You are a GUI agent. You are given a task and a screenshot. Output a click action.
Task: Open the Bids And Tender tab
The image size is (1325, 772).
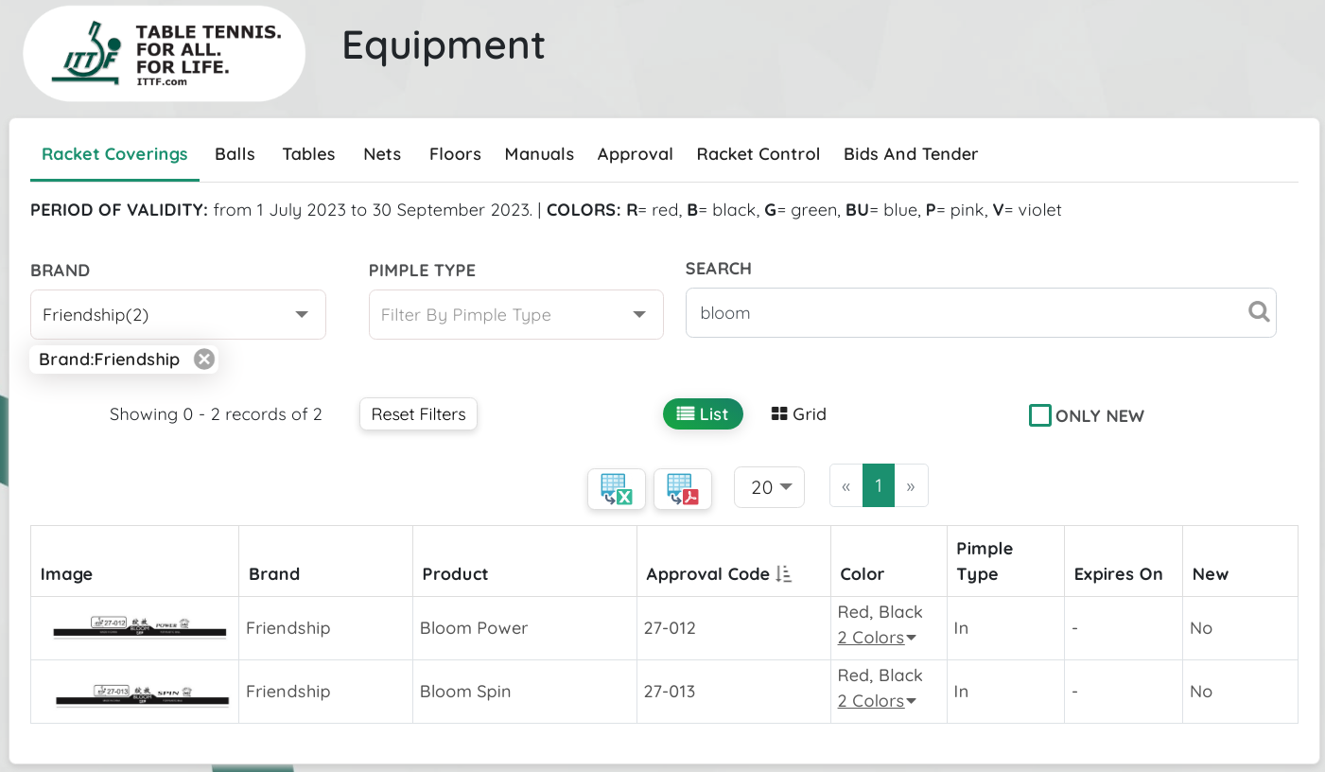point(911,154)
